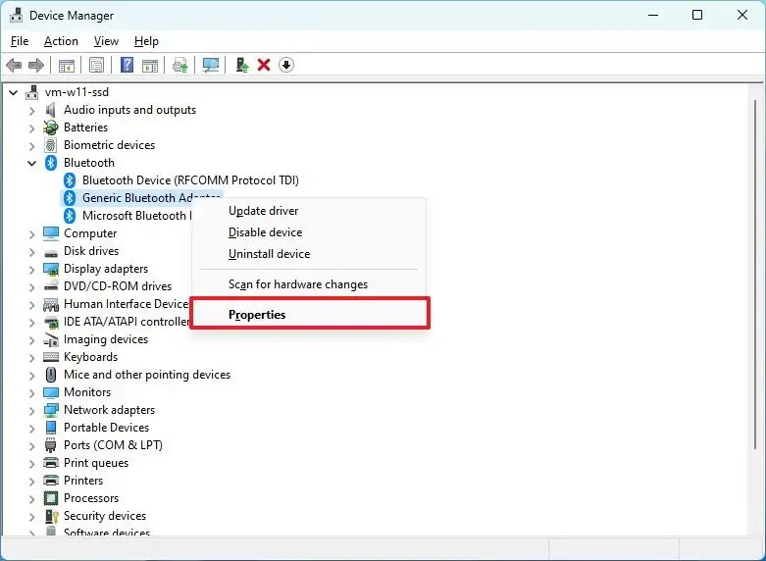Select Update driver in the context menu
The image size is (766, 561).
[263, 211]
